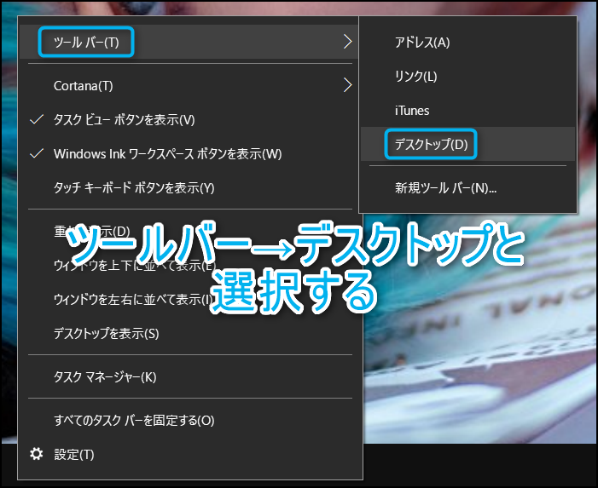Select デスクトップ(D) in the toolbar submenu
The image size is (598, 488).
point(431,145)
